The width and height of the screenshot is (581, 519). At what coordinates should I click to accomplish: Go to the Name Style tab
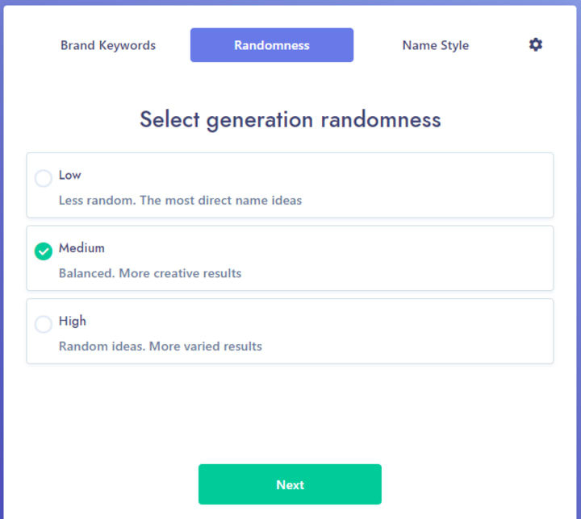pyautogui.click(x=435, y=45)
